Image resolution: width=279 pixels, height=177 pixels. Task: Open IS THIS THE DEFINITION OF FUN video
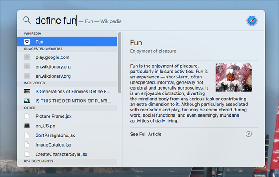(x=67, y=101)
